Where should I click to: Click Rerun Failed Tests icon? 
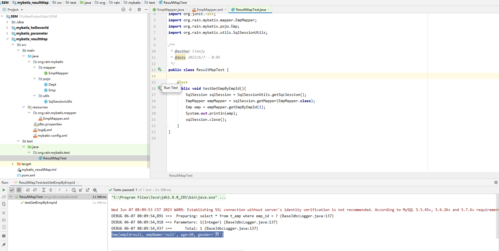[4, 197]
